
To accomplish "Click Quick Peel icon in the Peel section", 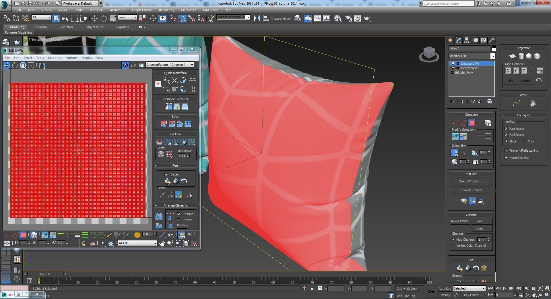I will click(x=168, y=181).
